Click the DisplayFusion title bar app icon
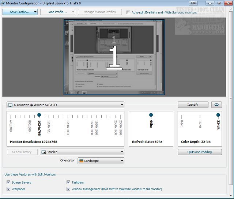This screenshot has height=199, width=234. point(3,3)
